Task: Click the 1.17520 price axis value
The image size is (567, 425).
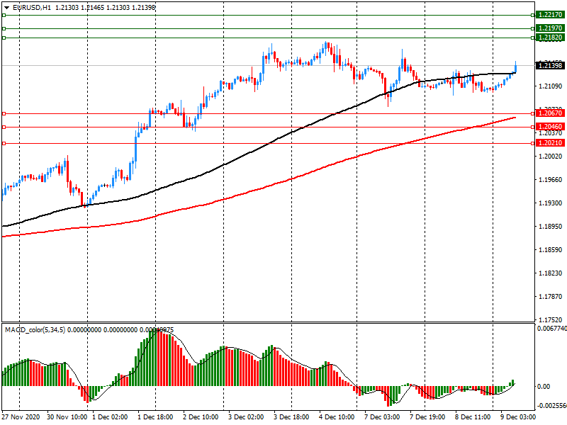Action: [551, 319]
